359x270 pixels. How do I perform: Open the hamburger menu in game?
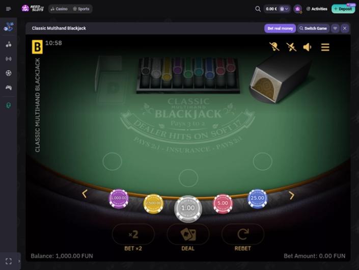(x=325, y=47)
